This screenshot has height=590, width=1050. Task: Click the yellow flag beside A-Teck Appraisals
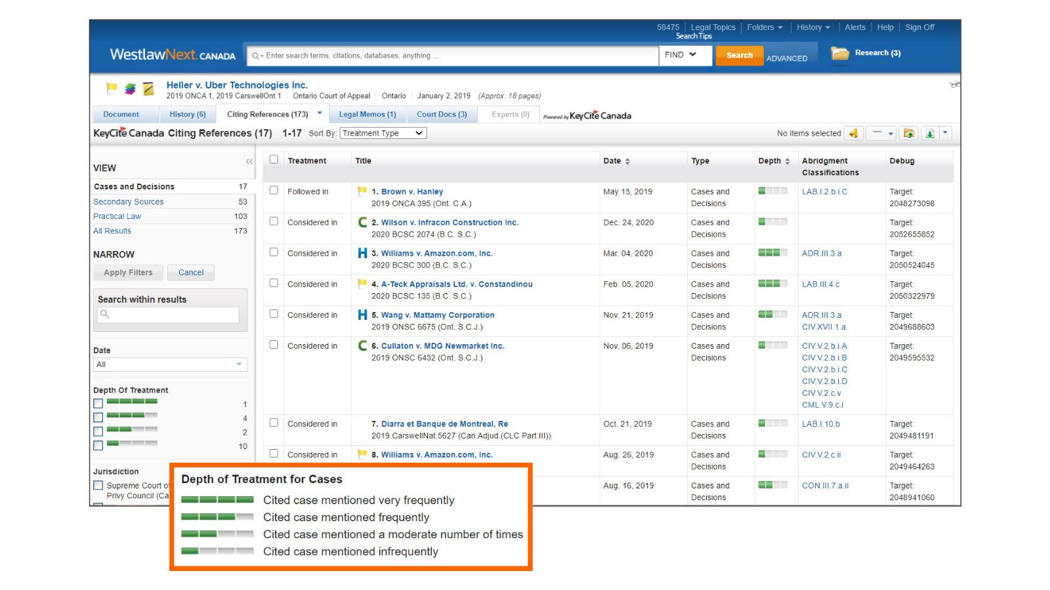tap(362, 283)
